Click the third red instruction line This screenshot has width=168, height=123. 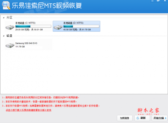click(51, 106)
